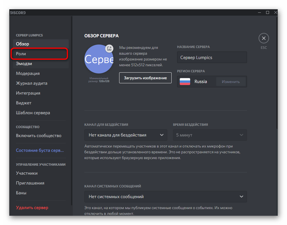The image size is (287, 225).
Task: Switch to the 'Модерация' section
Action: coord(28,73)
